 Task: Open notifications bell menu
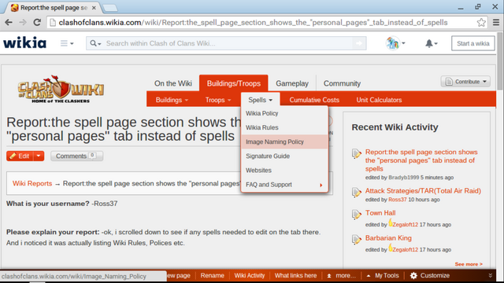431,43
